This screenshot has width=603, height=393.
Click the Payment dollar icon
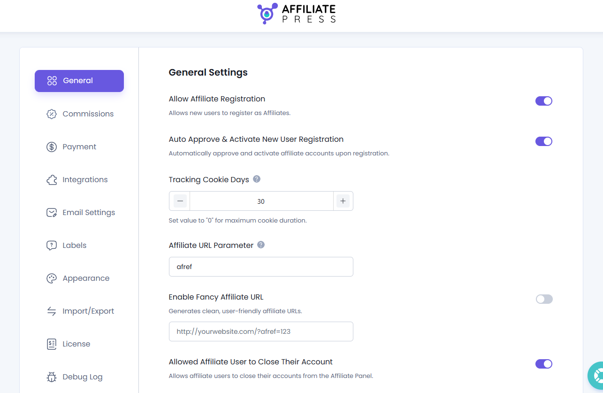pyautogui.click(x=52, y=146)
